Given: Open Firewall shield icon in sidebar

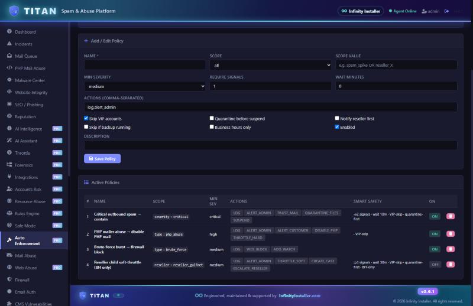Looking at the screenshot, I should tap(9, 279).
